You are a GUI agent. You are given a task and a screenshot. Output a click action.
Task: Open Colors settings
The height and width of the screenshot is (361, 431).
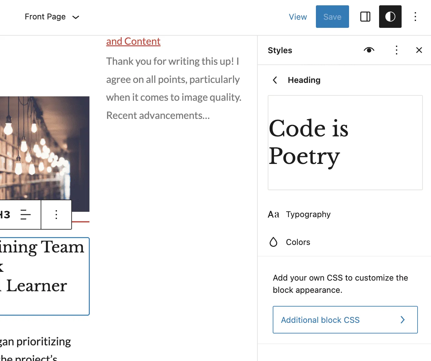345,242
